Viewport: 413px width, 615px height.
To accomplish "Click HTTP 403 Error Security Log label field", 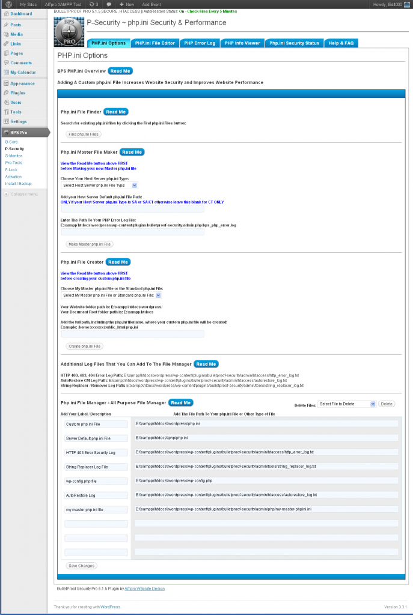I will (x=96, y=453).
